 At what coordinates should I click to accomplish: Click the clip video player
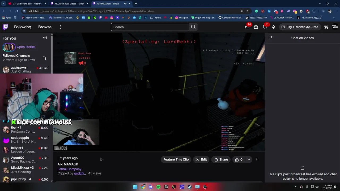coord(159,92)
